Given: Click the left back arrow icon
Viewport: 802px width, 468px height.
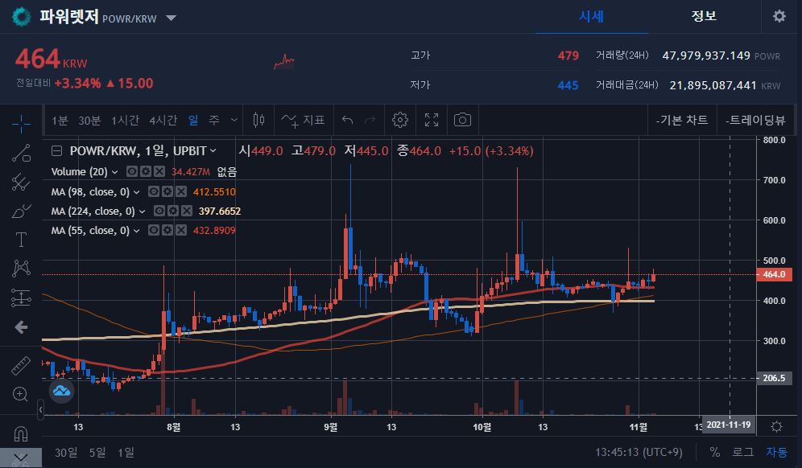Looking at the screenshot, I should click(x=21, y=327).
